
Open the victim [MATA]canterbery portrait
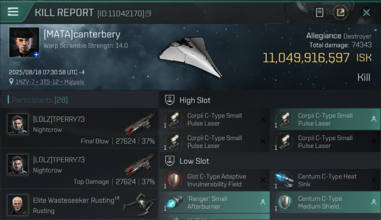[x=24, y=42]
